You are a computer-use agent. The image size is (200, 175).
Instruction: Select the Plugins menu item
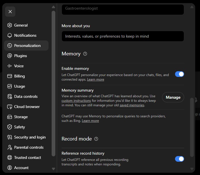point(26,56)
